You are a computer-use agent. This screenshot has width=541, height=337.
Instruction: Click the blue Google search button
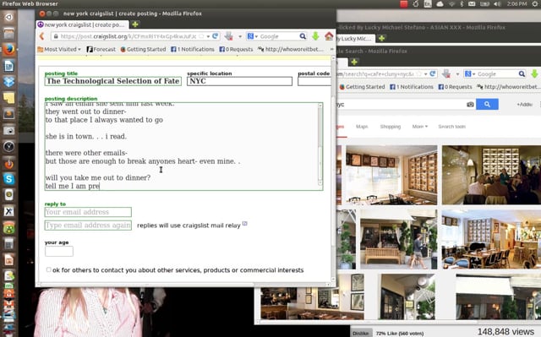pos(487,104)
